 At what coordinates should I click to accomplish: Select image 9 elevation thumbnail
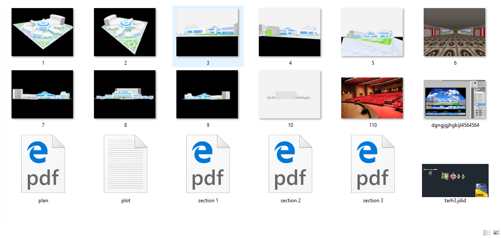tap(208, 95)
